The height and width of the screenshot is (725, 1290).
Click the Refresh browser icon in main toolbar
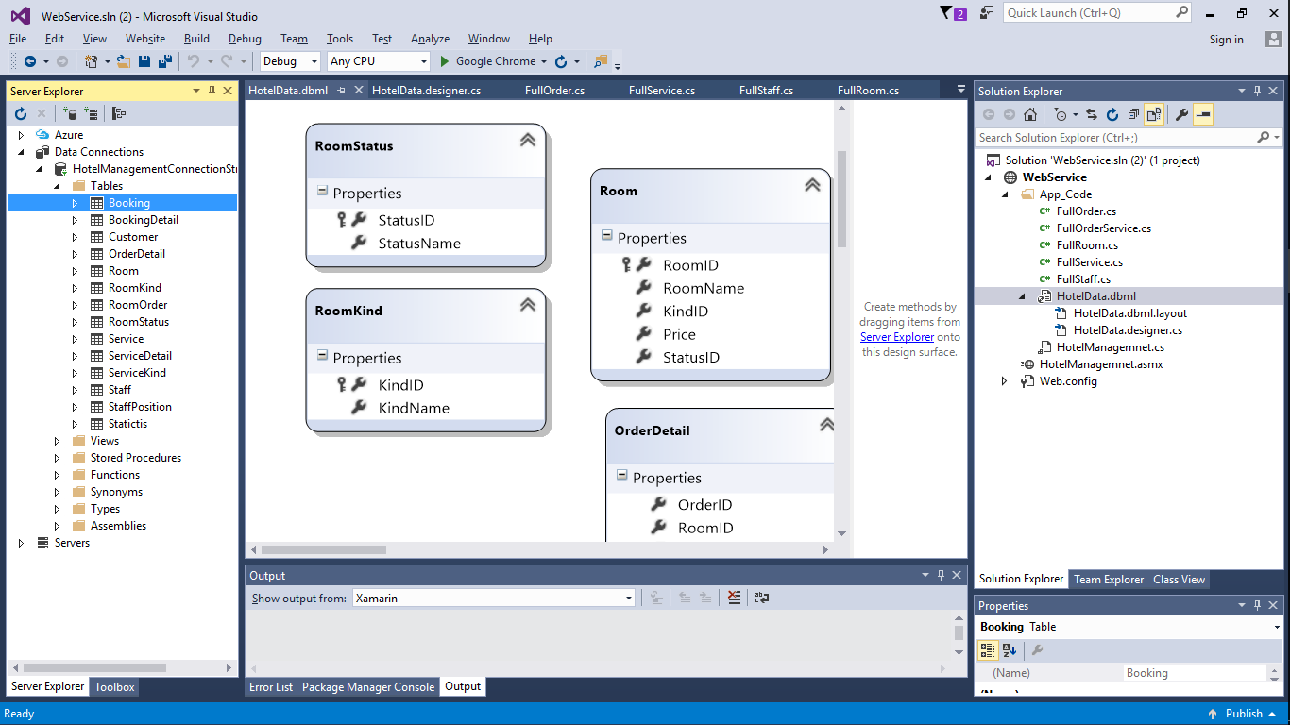(561, 61)
